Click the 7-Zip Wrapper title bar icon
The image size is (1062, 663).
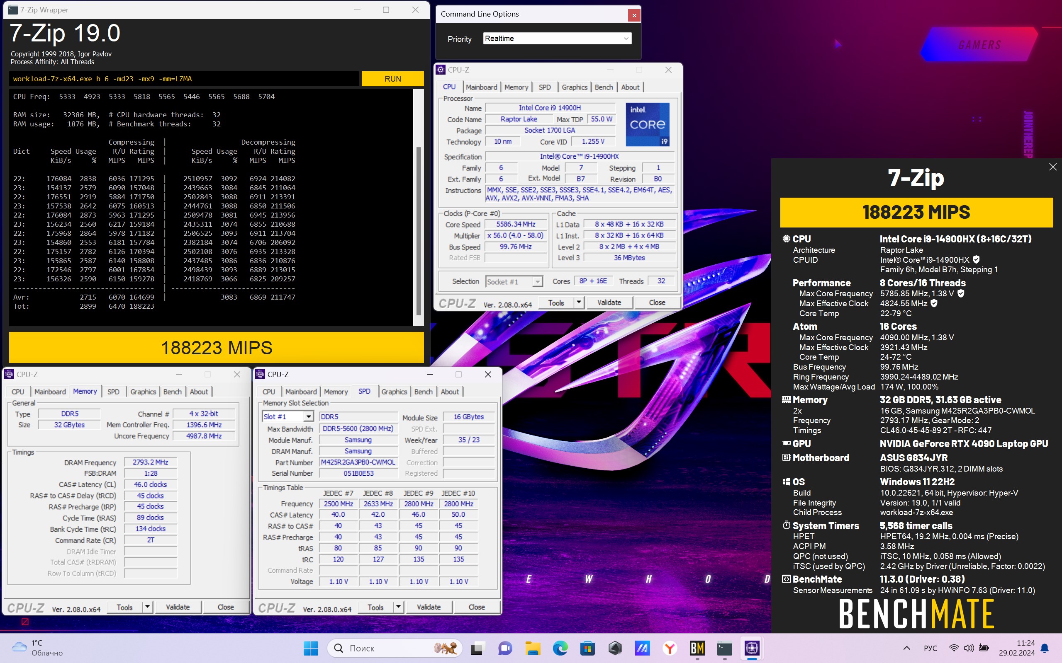(x=13, y=10)
